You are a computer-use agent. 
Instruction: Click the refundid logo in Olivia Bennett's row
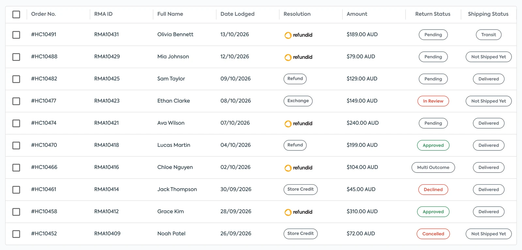pos(298,35)
